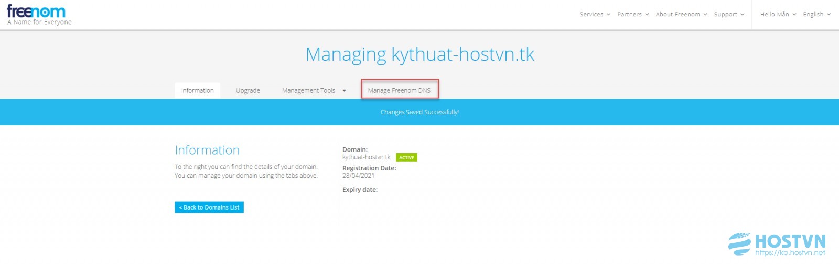Click the Changes Saved Successfully message
Screen dimensions: 839x267
point(419,112)
